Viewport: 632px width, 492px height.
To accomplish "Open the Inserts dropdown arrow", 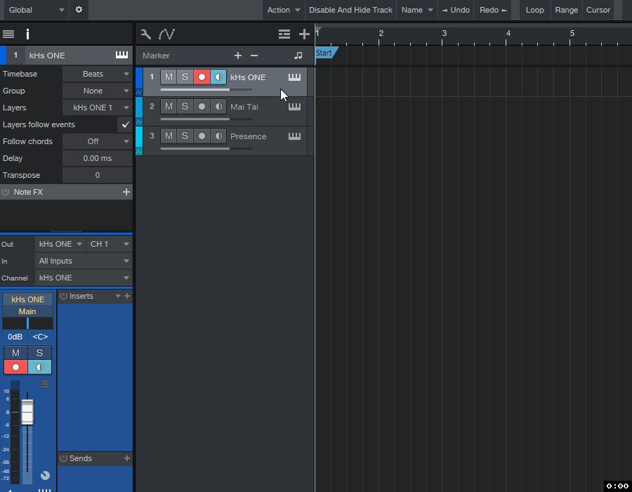I will pyautogui.click(x=118, y=296).
